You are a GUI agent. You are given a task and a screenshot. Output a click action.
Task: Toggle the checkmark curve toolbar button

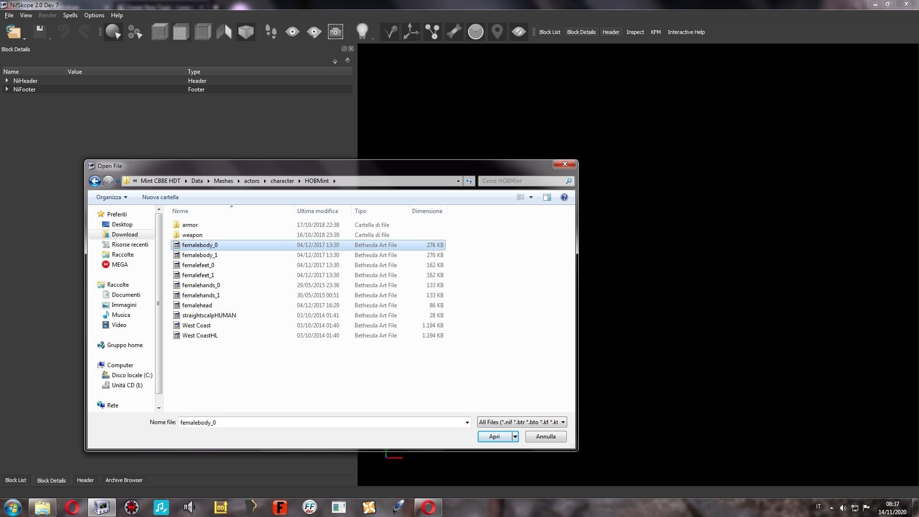click(x=390, y=32)
